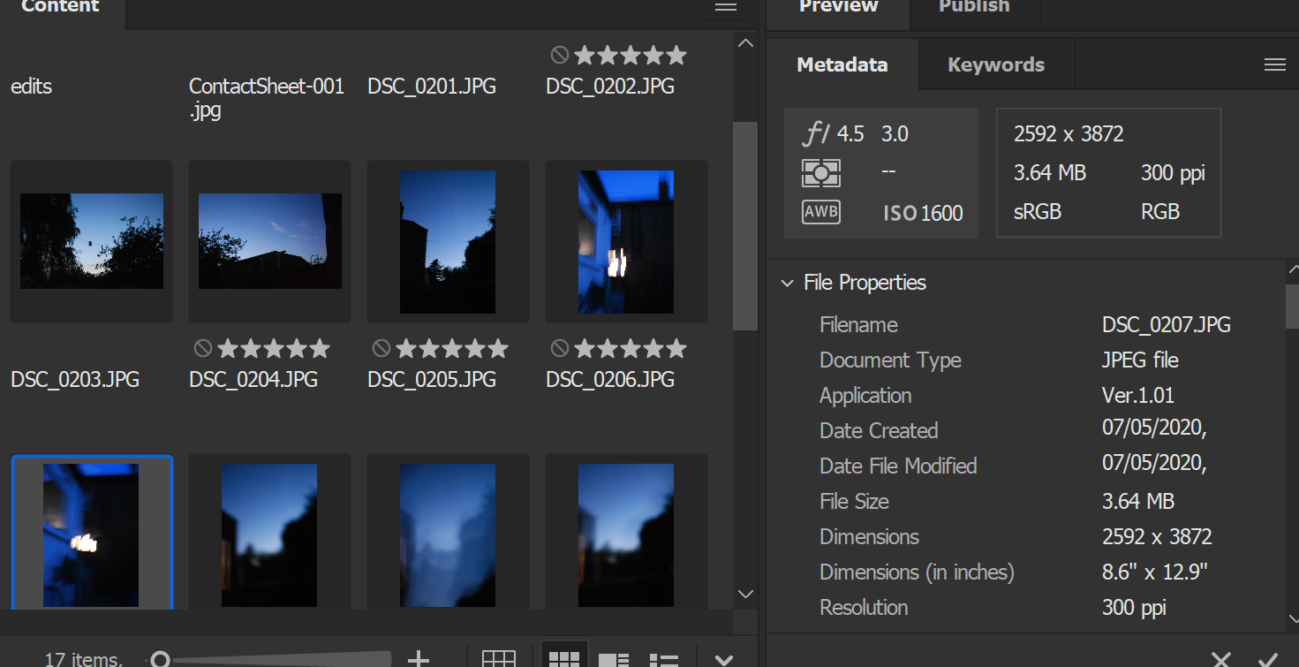Open the view options chevron dropdown
1299x667 pixels.
[723, 660]
